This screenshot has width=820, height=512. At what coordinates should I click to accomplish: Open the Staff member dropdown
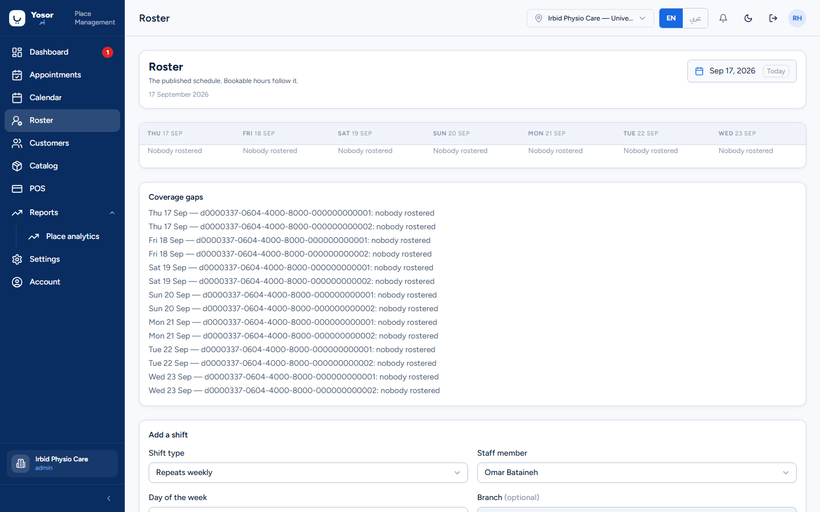point(637,473)
